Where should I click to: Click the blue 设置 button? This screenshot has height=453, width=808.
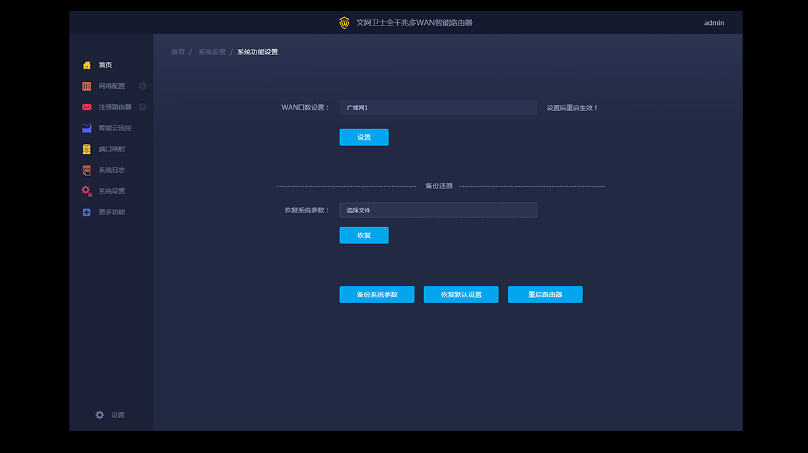pyautogui.click(x=364, y=137)
